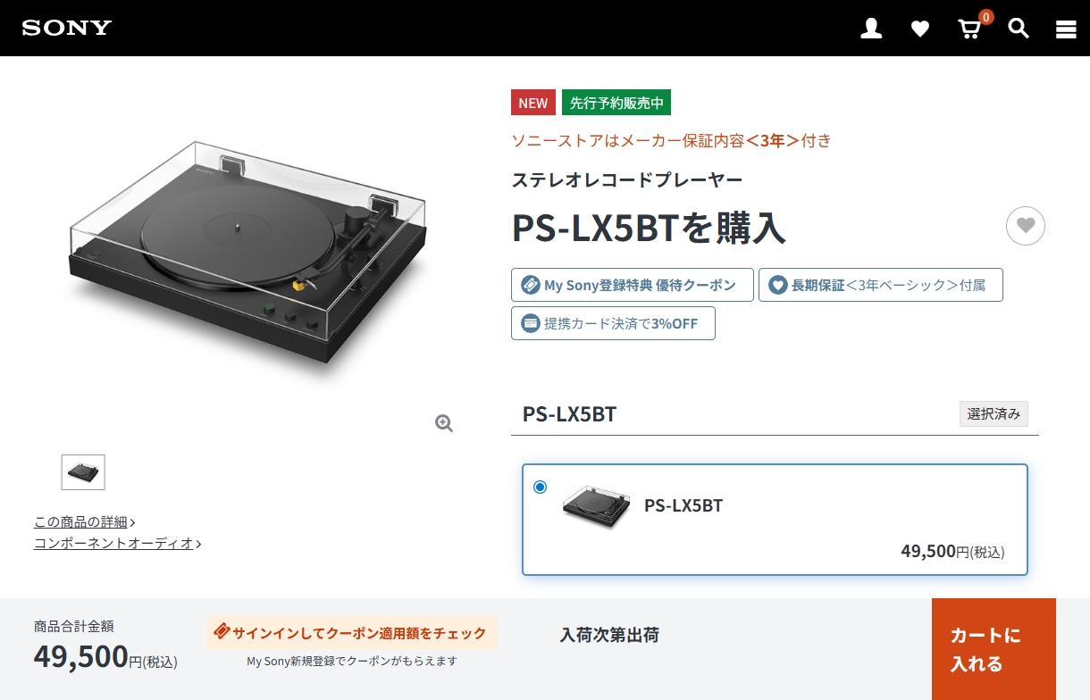Open the wishlist heart in header

pyautogui.click(x=920, y=29)
